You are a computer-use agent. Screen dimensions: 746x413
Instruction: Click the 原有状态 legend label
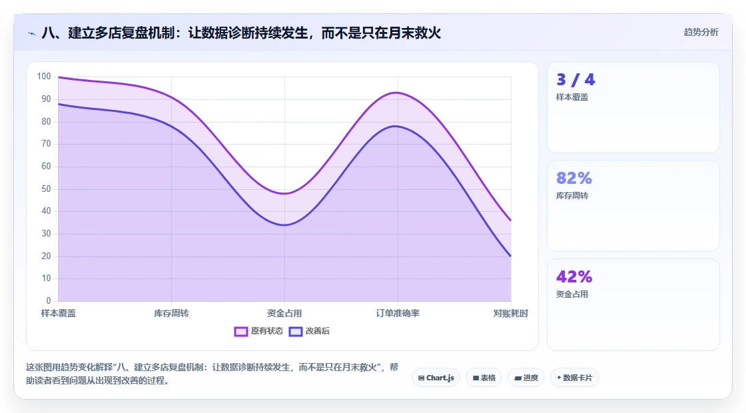pyautogui.click(x=267, y=331)
